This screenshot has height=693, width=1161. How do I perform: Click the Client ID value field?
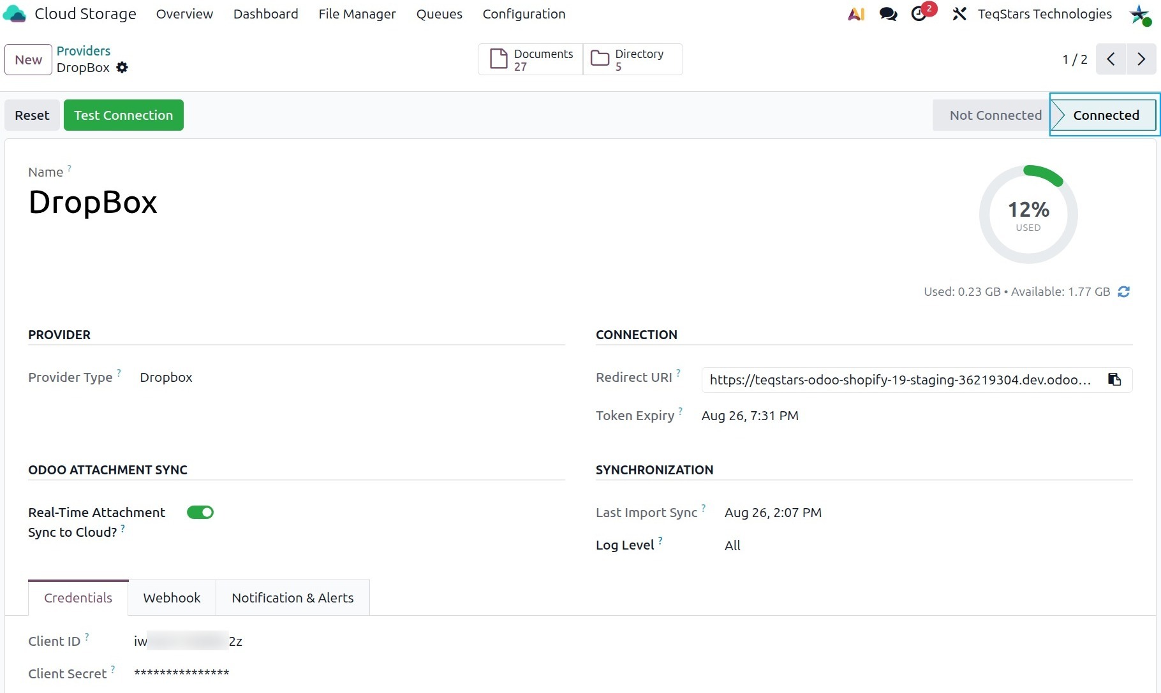point(188,641)
